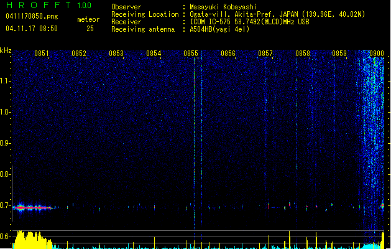
Task: Click the kHz axis unit label
Action: click(6, 50)
